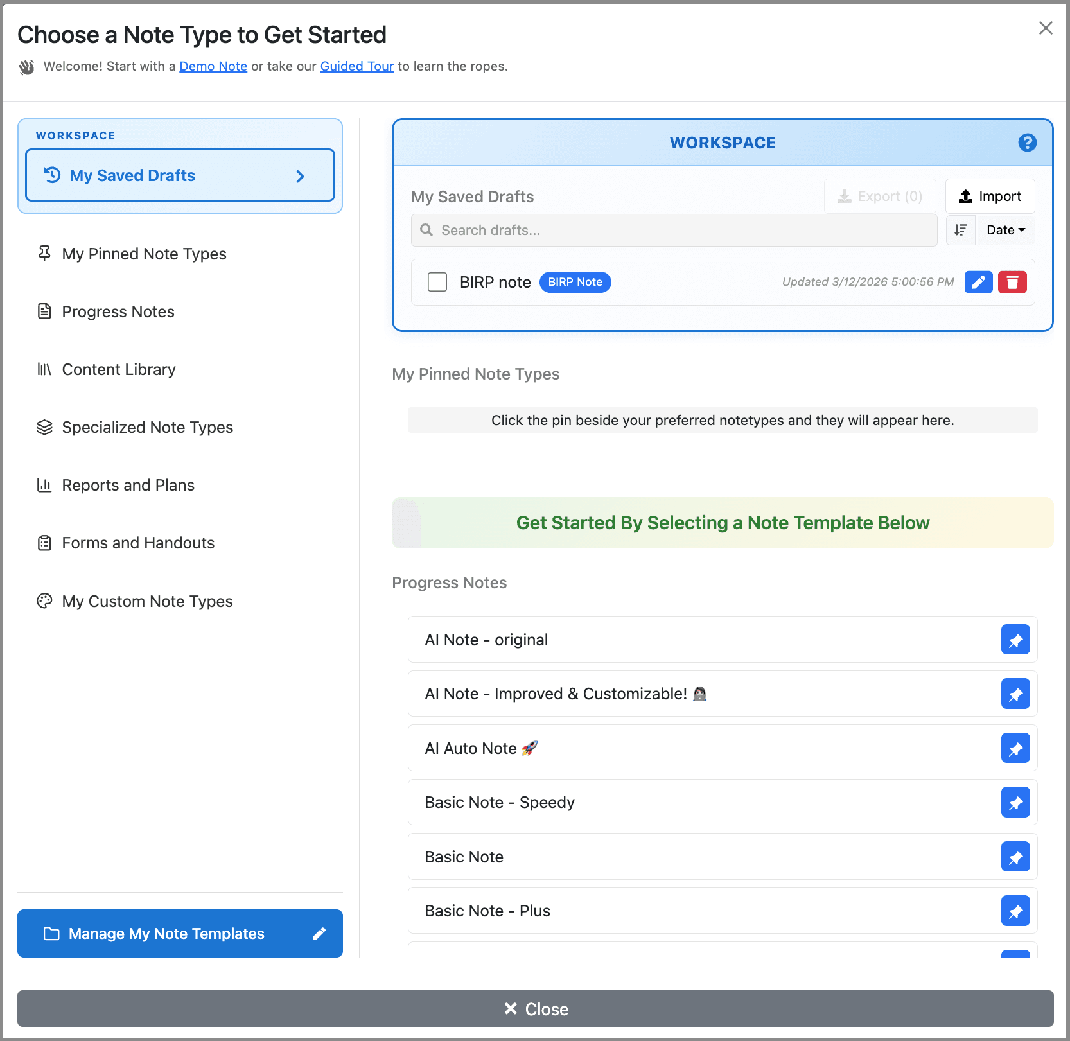Click the layers icon next to Specialized Note Types

44,427
